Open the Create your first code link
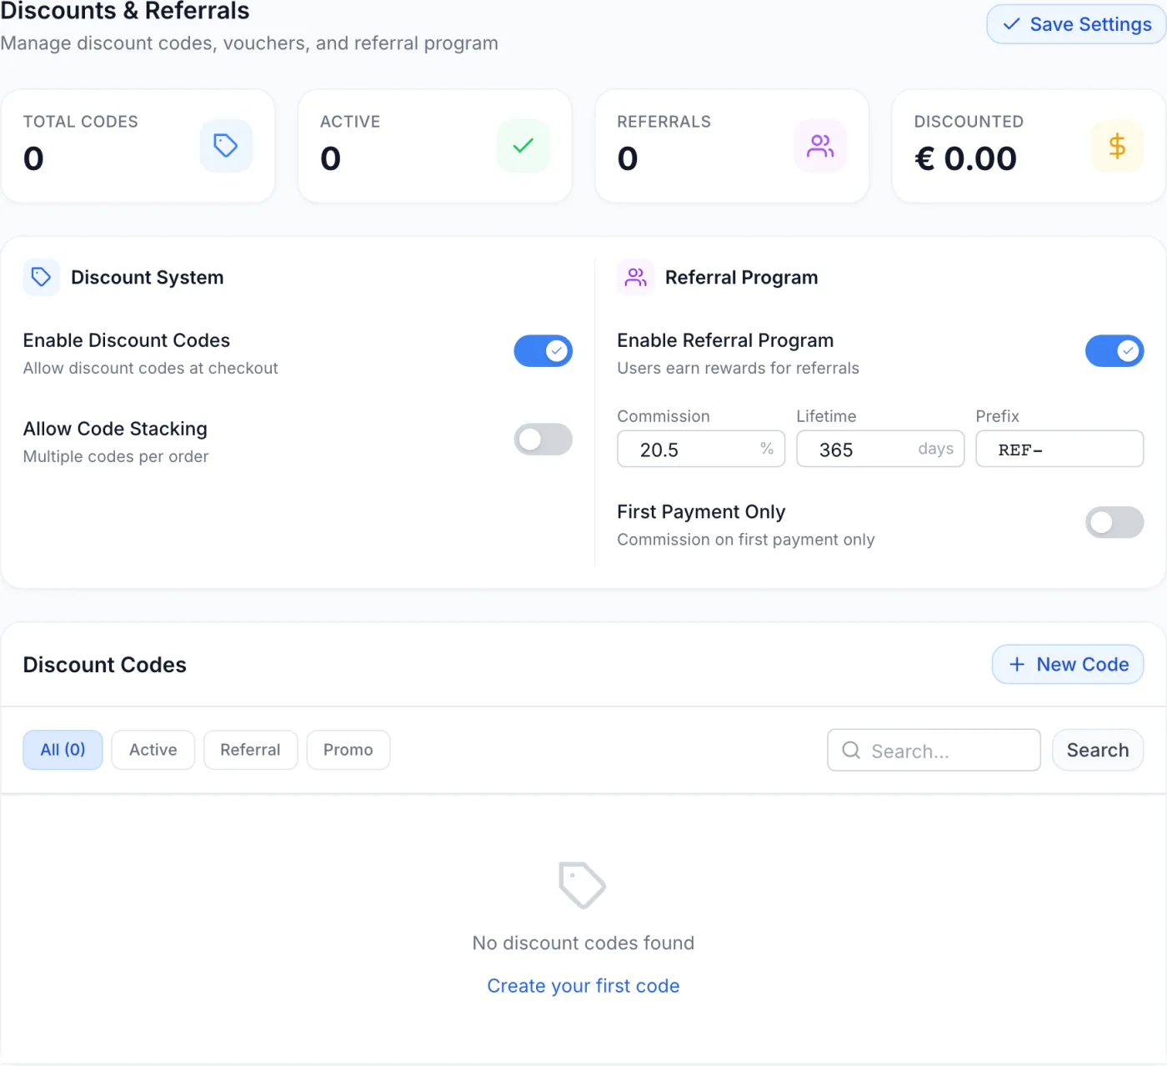This screenshot has width=1167, height=1066. coord(583,986)
